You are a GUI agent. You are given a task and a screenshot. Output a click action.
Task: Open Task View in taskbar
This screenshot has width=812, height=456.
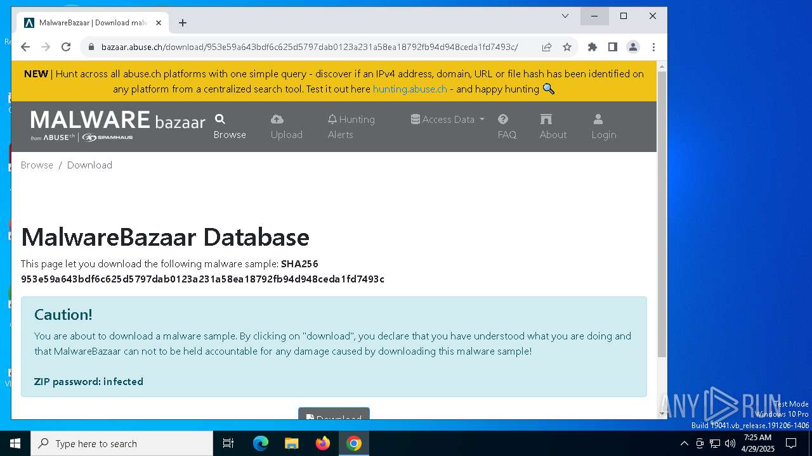coord(228,443)
